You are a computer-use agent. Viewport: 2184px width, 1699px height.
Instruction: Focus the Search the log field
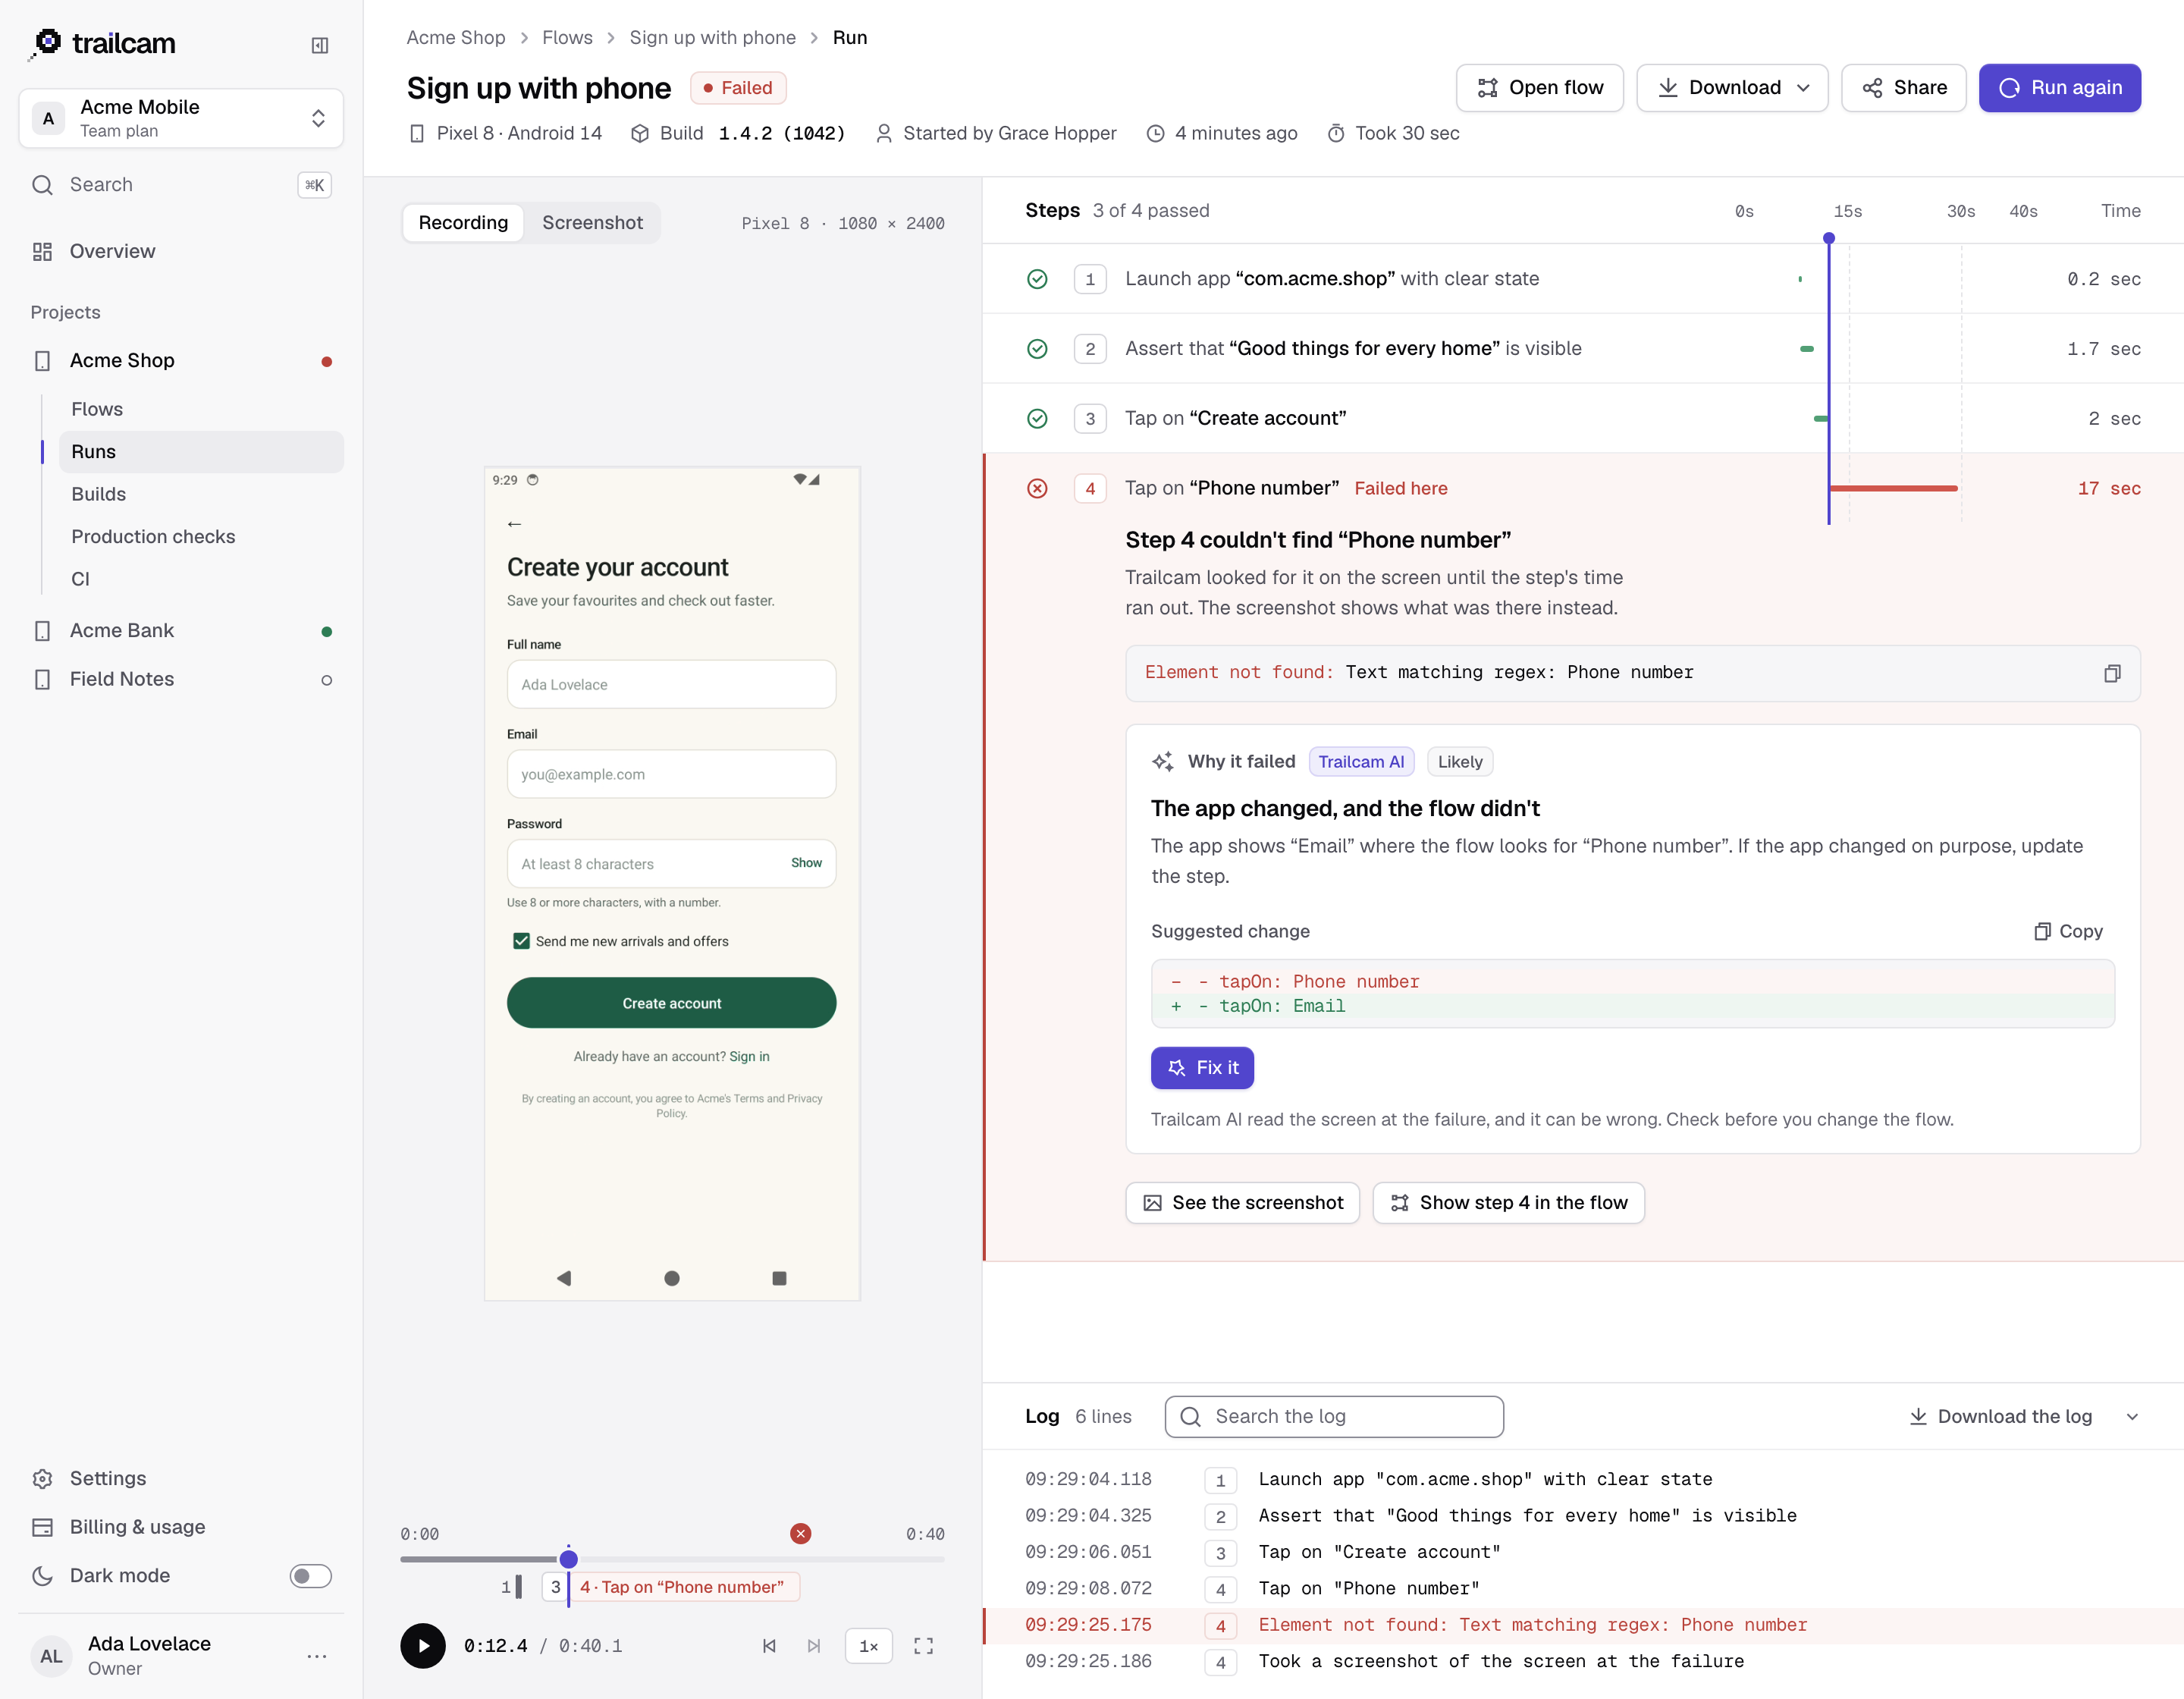click(x=1334, y=1417)
